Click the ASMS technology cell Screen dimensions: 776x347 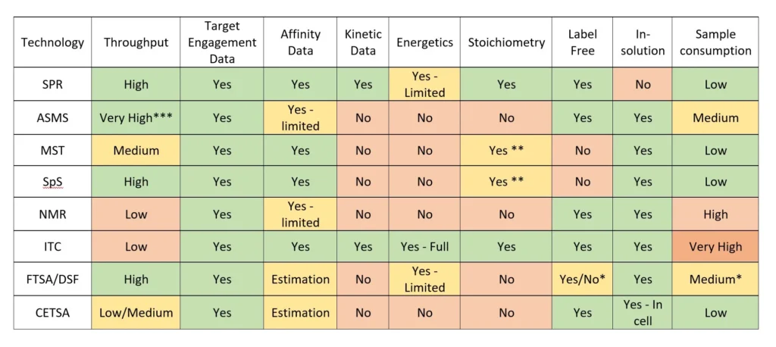52,117
